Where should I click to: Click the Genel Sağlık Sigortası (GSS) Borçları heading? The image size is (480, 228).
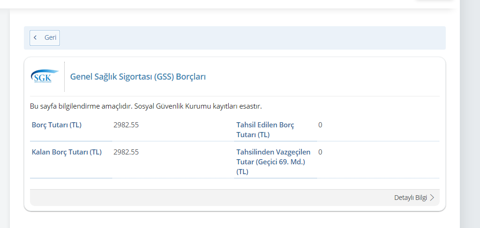(x=138, y=77)
